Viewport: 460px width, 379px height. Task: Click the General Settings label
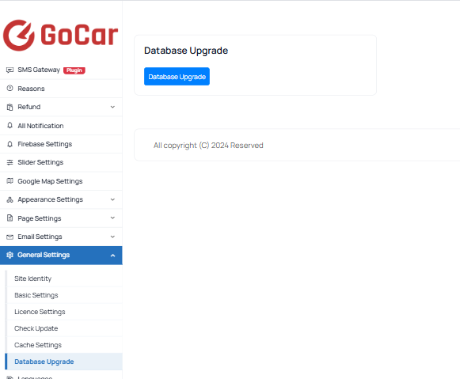44,255
